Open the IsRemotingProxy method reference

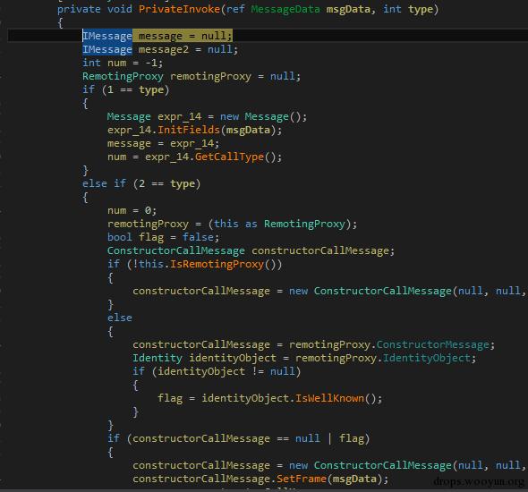217,264
